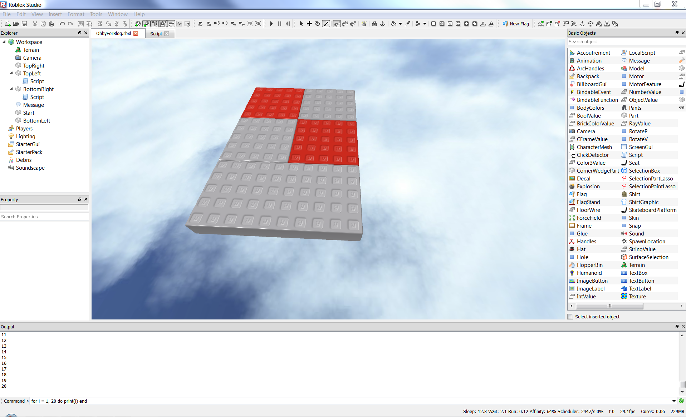Select the eyedropper color picker tool
Screen dimensions: 686x417
tap(407, 24)
